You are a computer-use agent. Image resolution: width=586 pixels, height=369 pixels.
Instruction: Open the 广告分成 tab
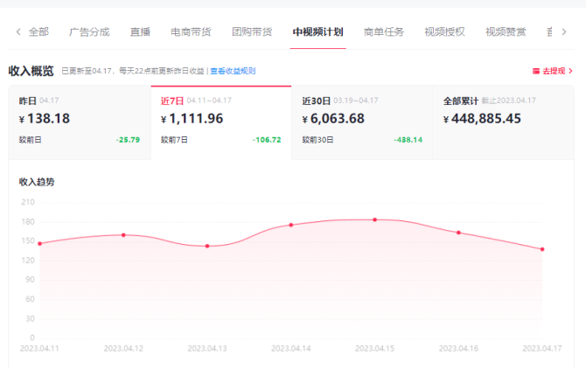coord(89,32)
